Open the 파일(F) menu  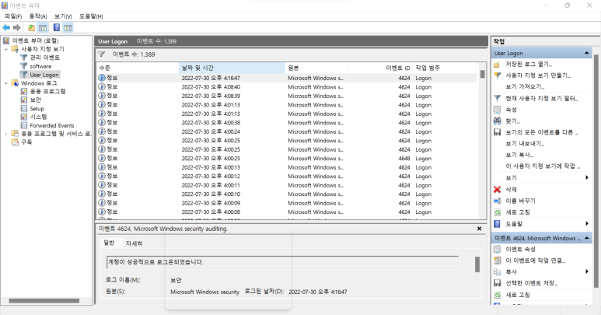pos(13,16)
